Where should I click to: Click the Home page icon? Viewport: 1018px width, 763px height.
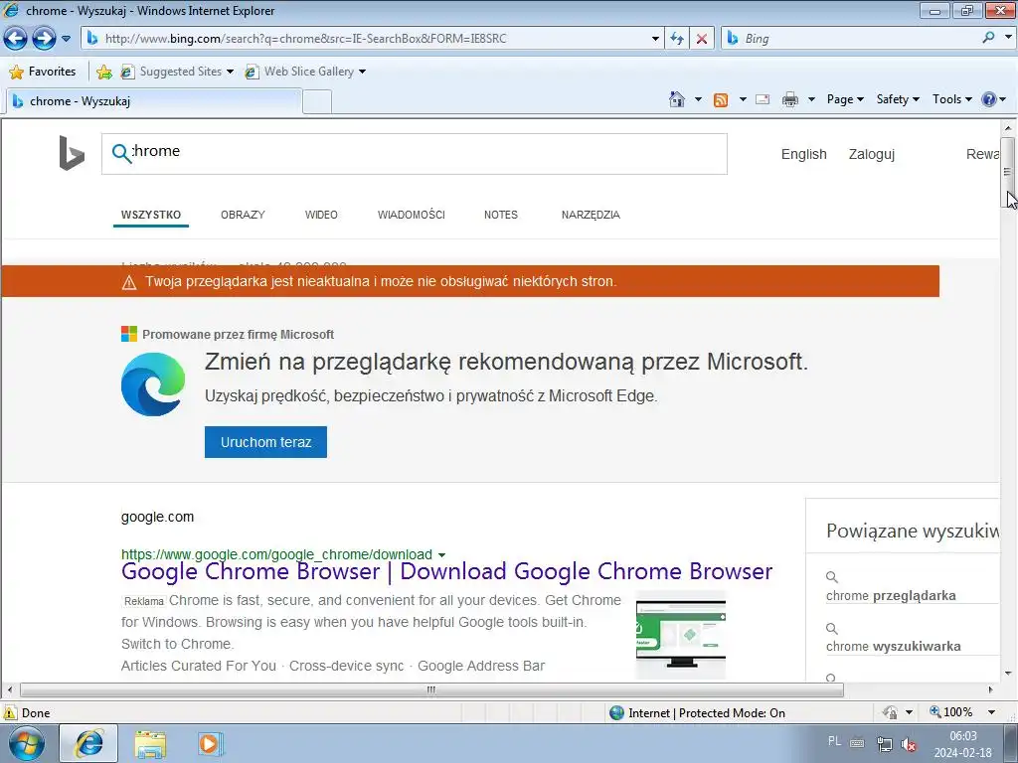point(676,99)
